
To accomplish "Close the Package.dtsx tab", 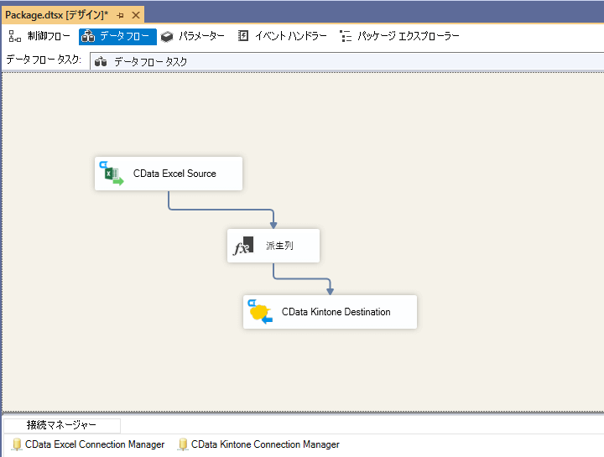I will [136, 15].
